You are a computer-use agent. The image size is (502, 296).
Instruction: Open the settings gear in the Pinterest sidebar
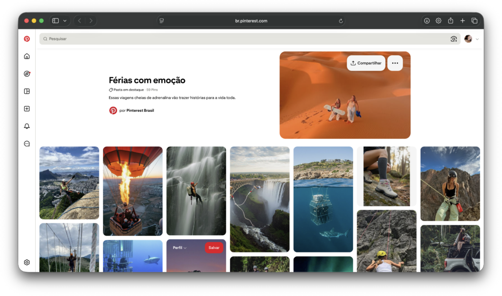pyautogui.click(x=27, y=262)
